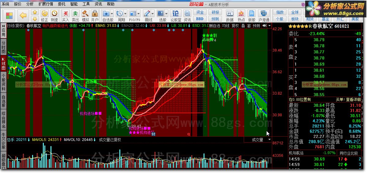Image resolution: width=367 pixels, height=173 pixels.
Task: Open the 选股 stock screener icon
Action: [161, 13]
